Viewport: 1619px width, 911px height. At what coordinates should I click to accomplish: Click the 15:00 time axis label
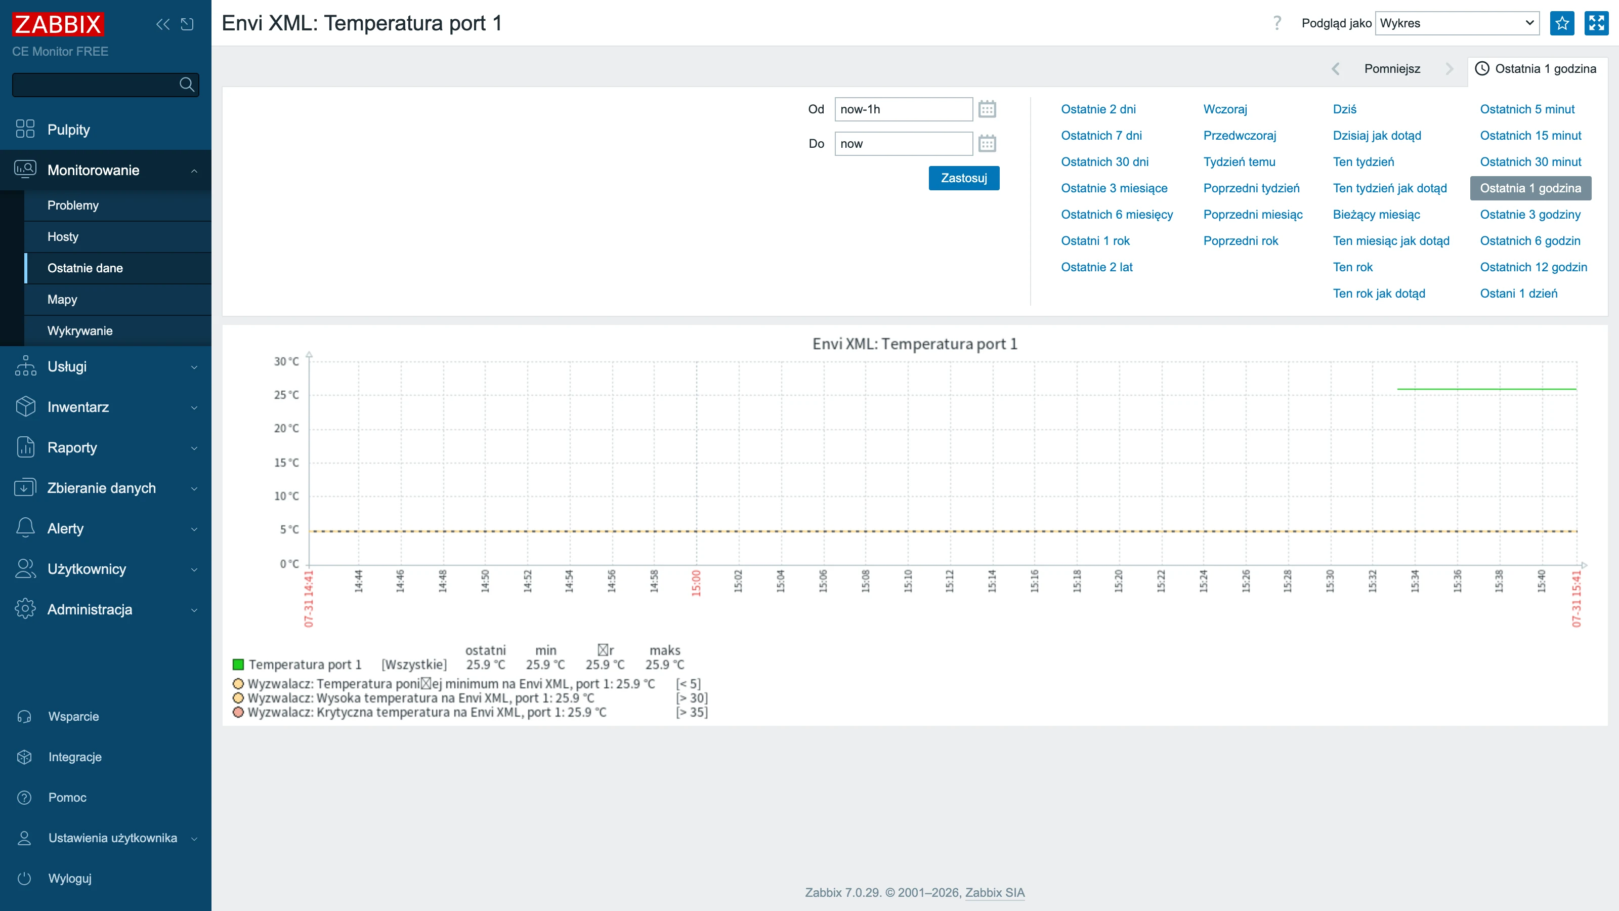point(696,583)
